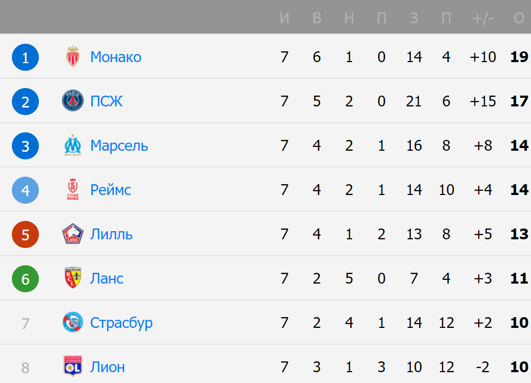Click the Lens RCL shield icon
Image resolution: width=531 pixels, height=383 pixels.
pyautogui.click(x=73, y=278)
